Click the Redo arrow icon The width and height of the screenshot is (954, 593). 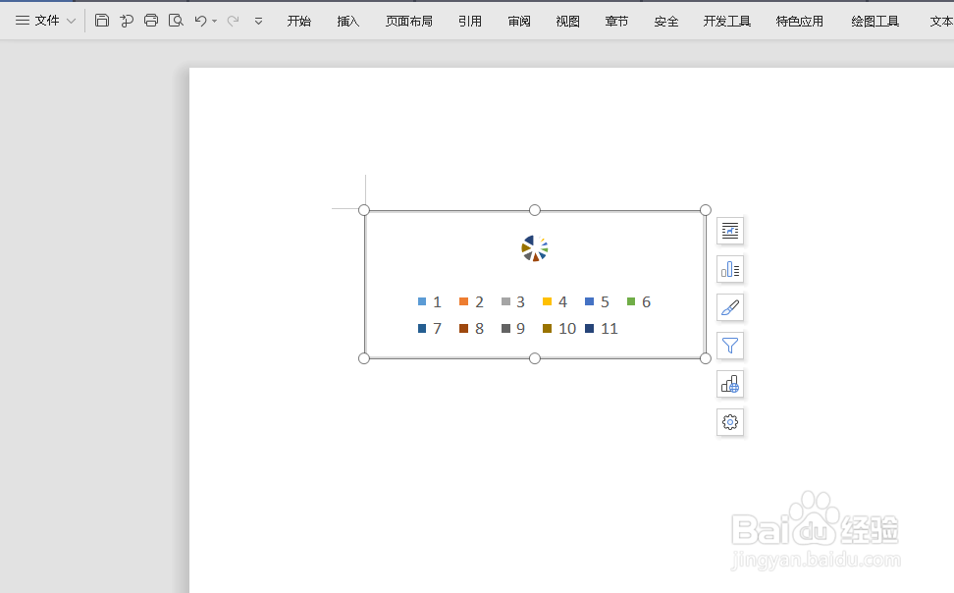coord(233,22)
